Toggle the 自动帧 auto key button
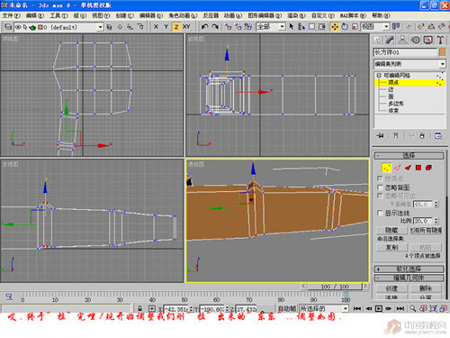This screenshot has height=338, width=450. (287, 308)
